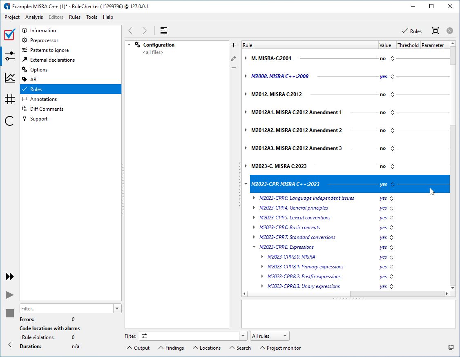Expand the M. MISRA-C:2004 rule group
The image size is (460, 357).
coord(246,58)
